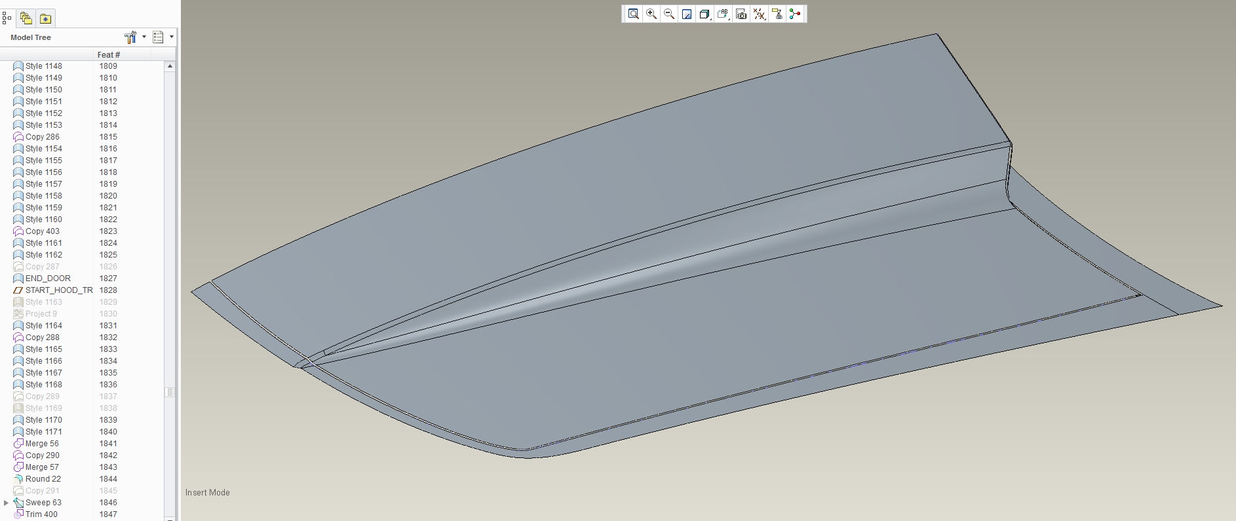
Task: Select the Sweep 63 feature
Action: coord(43,503)
